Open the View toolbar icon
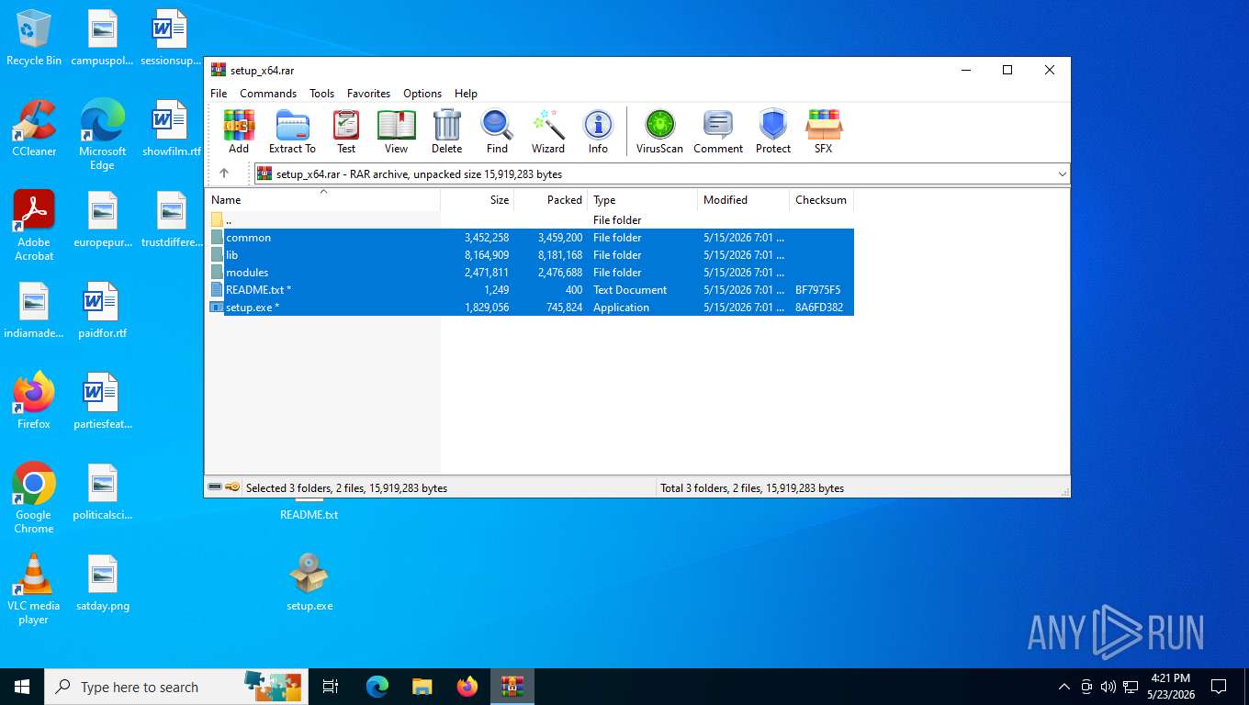The width and height of the screenshot is (1249, 705). click(396, 131)
